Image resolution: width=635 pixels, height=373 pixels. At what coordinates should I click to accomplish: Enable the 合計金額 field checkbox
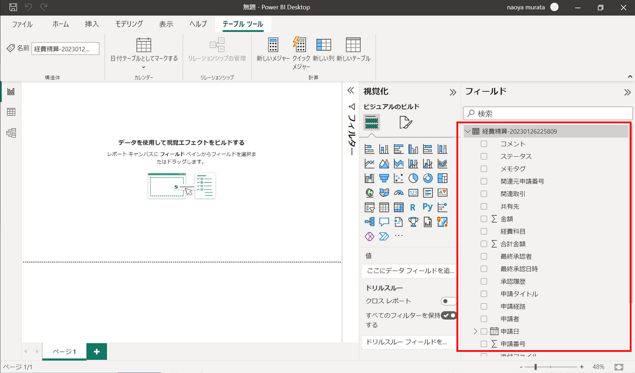(x=484, y=244)
